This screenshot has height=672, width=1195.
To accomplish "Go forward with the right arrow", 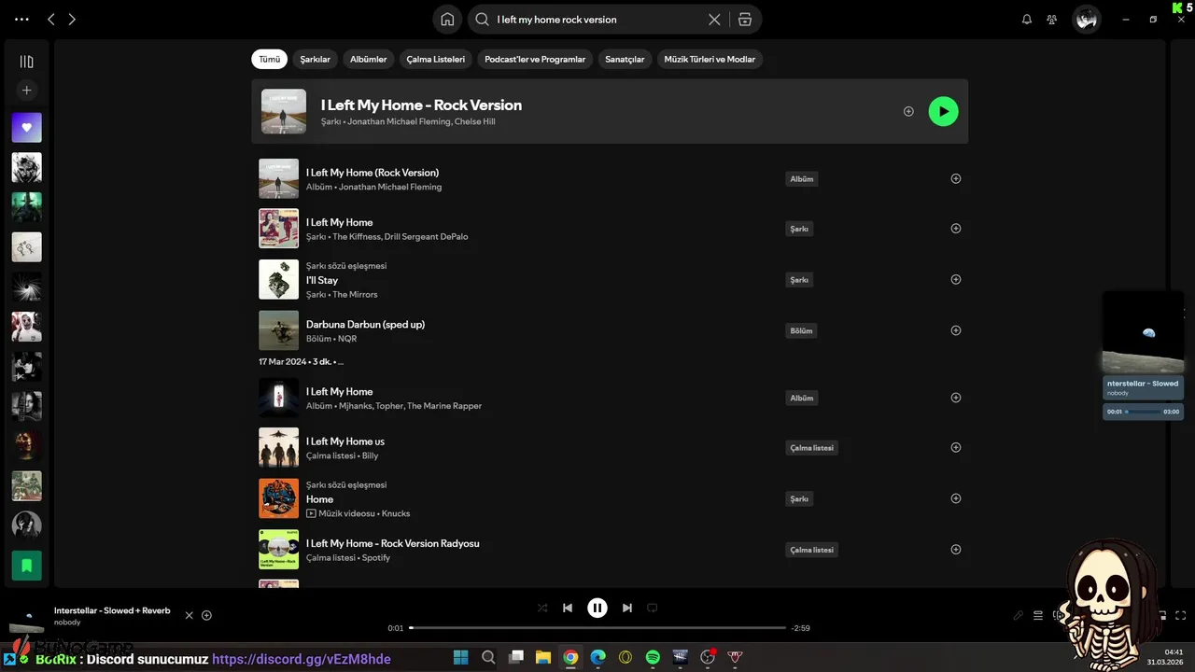I will [72, 19].
